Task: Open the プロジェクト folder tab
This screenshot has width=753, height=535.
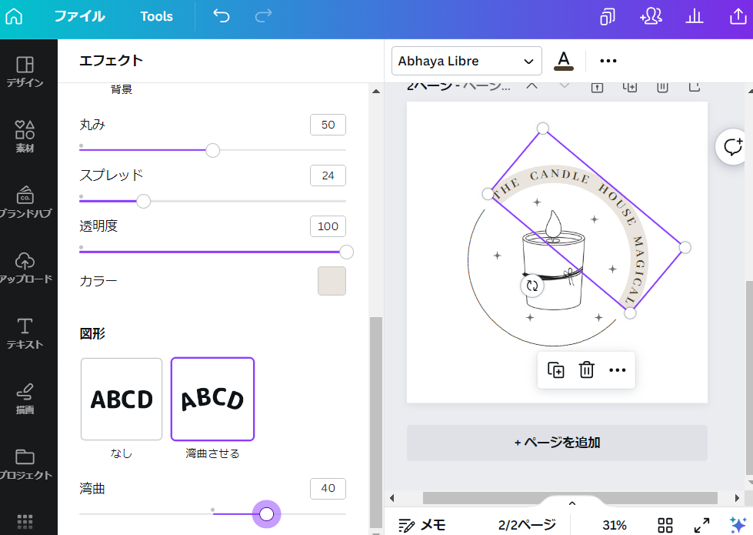Action: [25, 464]
